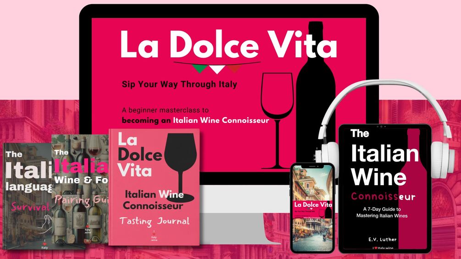Viewport: 461px width, 259px height.
Task: Click becoming an Italian Wine Connoisseur text
Action: coord(195,121)
